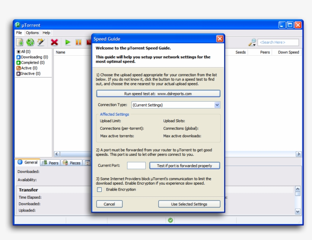Switch to the Peers tab
Viewport: 312px width, 240px height.
tap(51, 163)
